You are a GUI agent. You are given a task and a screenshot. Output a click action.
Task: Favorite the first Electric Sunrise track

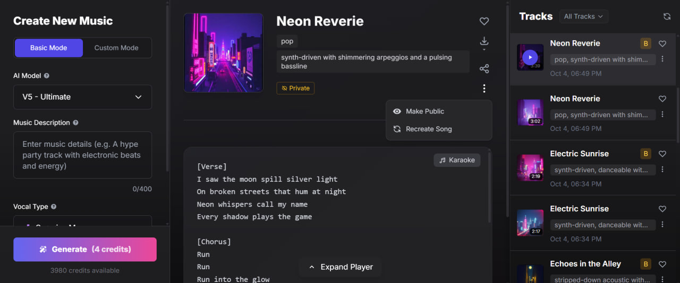(662, 154)
